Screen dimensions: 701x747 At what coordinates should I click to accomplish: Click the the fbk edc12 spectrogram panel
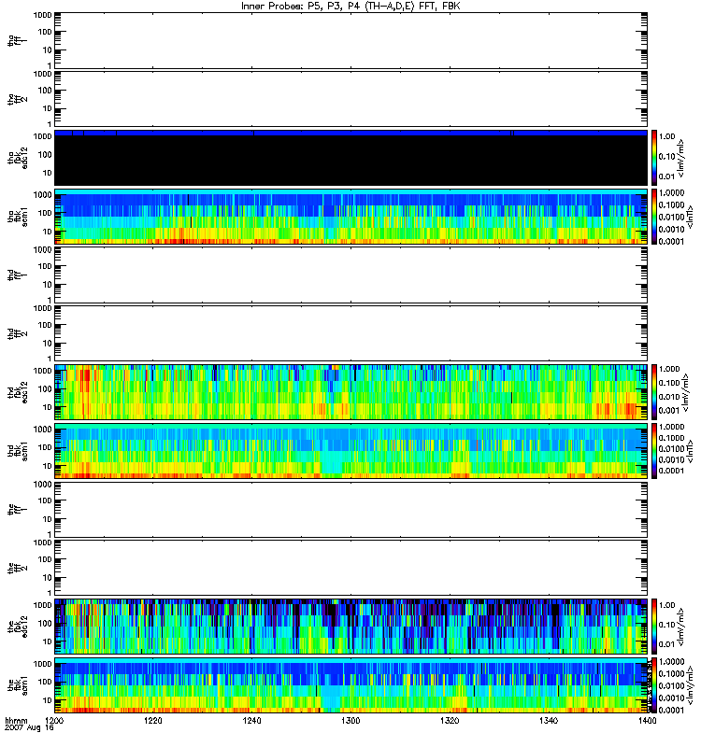click(351, 627)
